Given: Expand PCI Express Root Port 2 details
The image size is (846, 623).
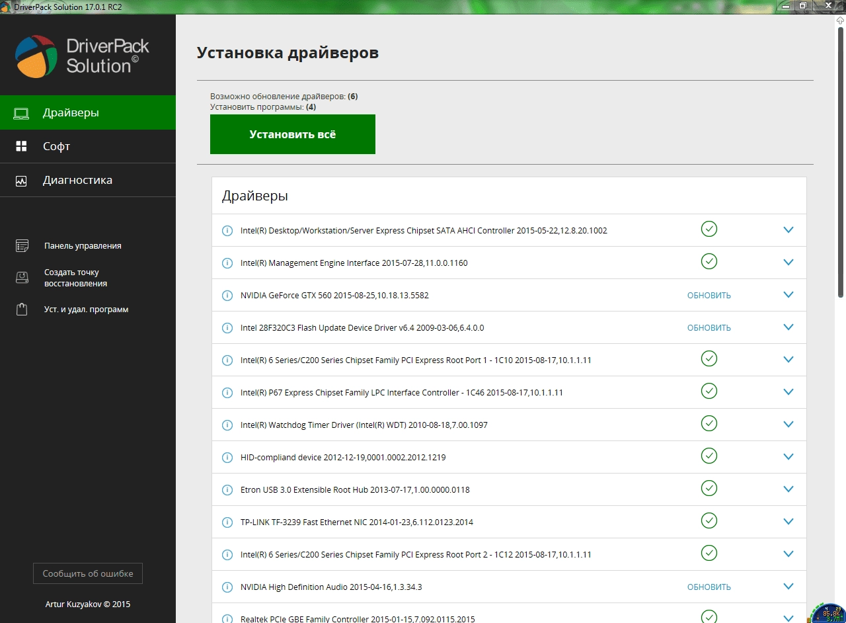Looking at the screenshot, I should 788,554.
